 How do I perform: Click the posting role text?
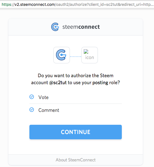[x=106, y=83]
